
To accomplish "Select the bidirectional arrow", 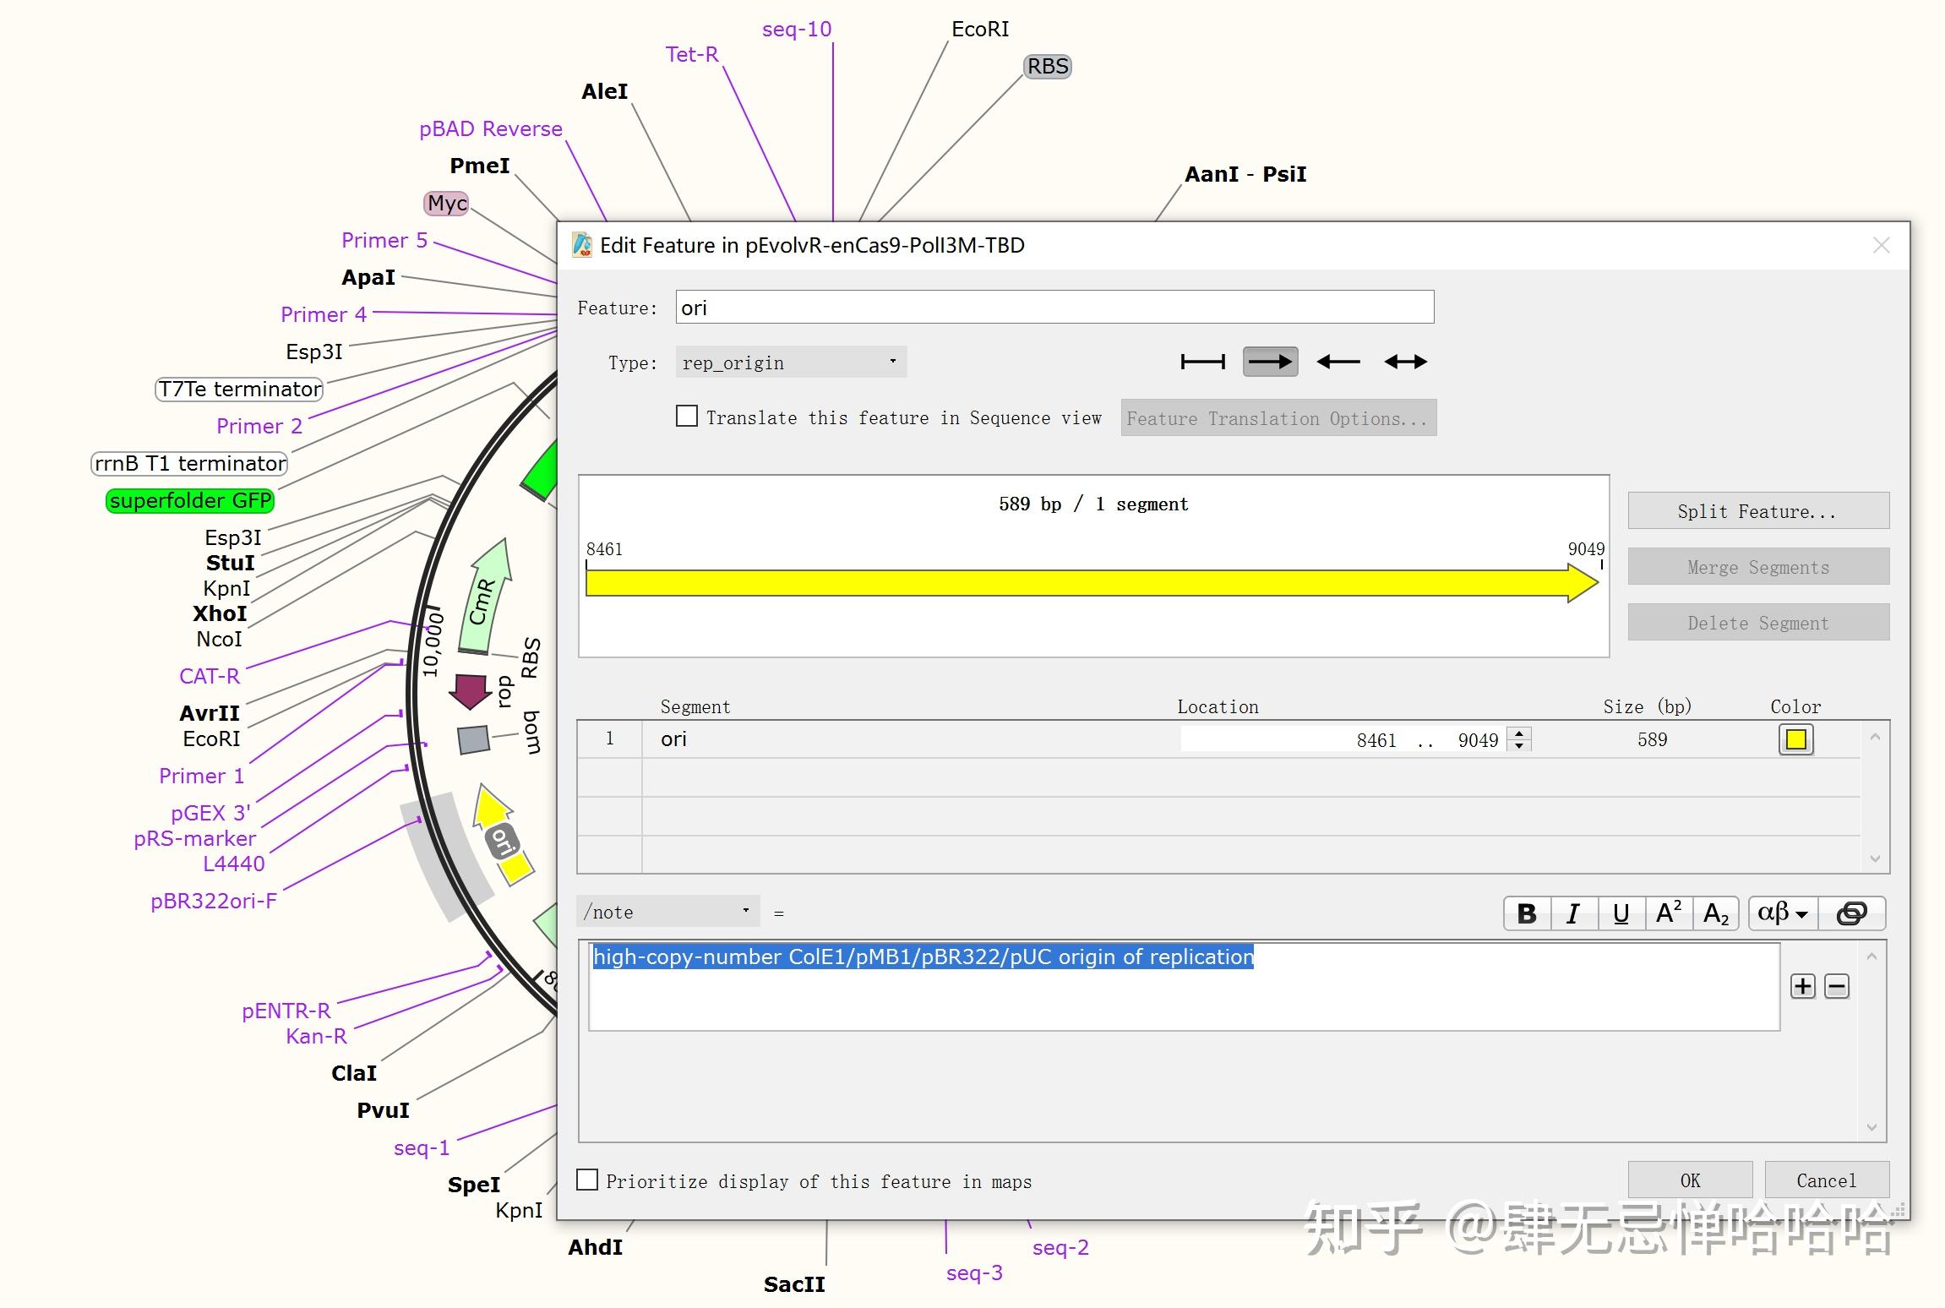I will [1405, 362].
